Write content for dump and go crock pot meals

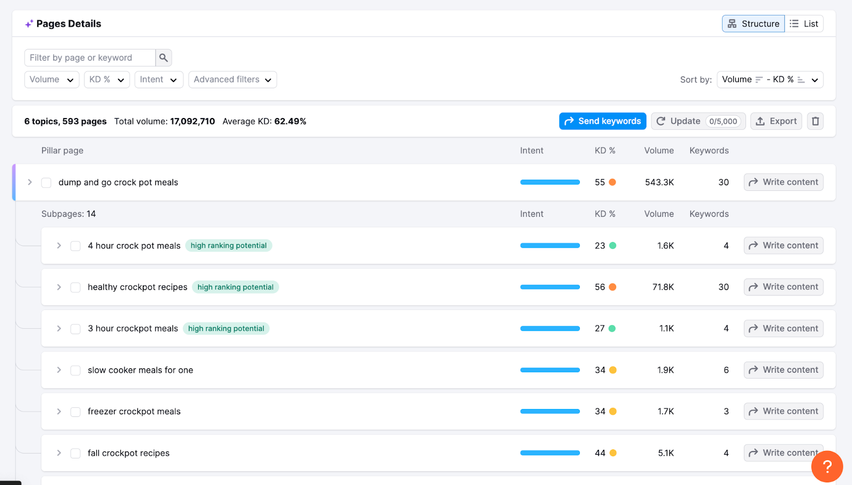[x=784, y=182]
